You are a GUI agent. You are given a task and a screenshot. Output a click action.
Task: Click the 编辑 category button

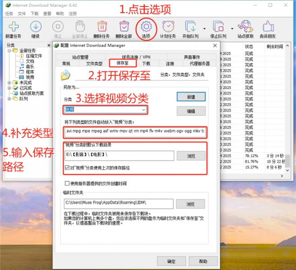coord(191,111)
